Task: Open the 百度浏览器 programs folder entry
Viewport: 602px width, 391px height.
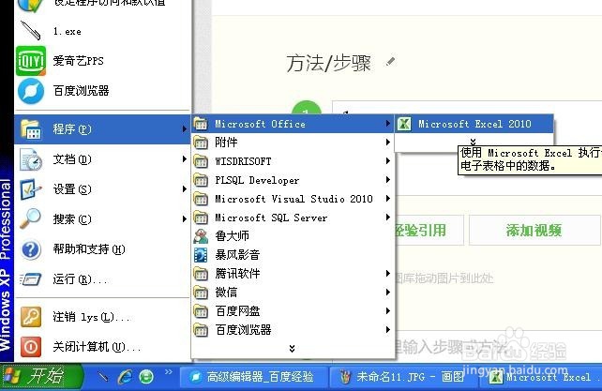Action: click(293, 329)
